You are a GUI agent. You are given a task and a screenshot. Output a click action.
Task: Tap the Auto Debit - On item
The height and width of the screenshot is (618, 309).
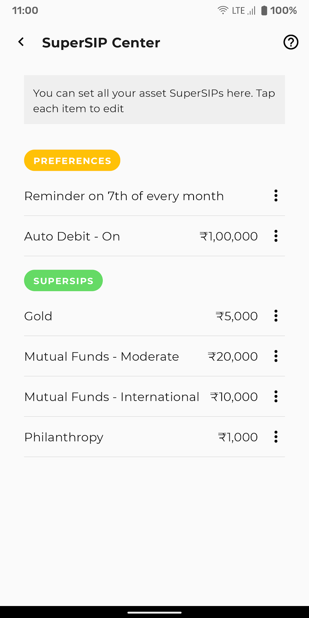(72, 236)
